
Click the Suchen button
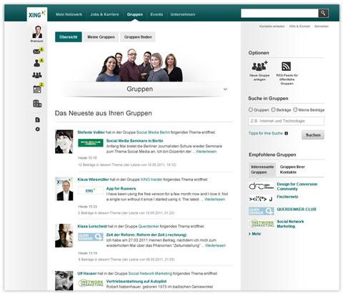[x=313, y=135]
